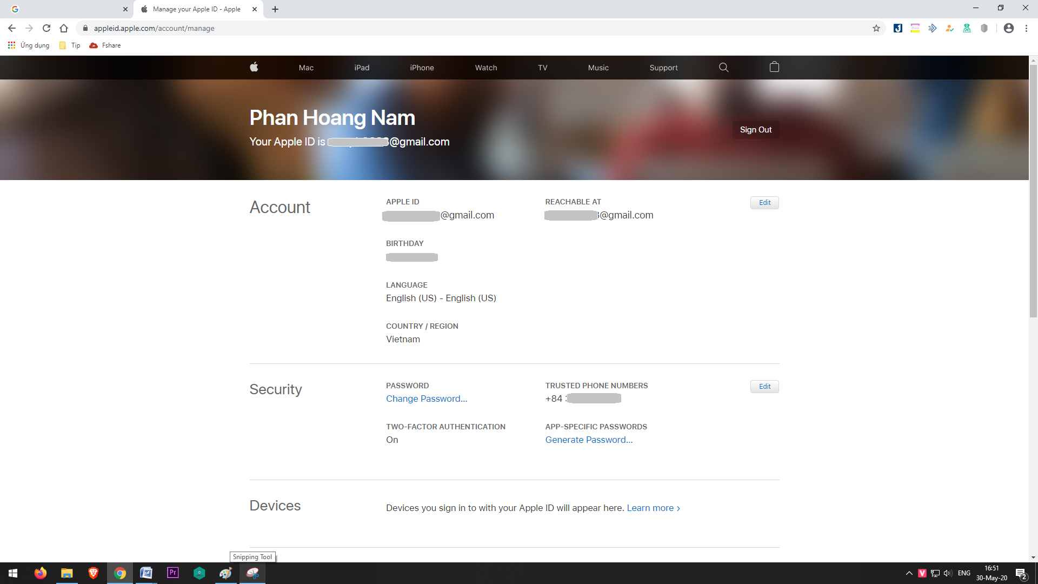Reload the page with the refresh icon
Screen dimensions: 1038x584
[x=46, y=28]
